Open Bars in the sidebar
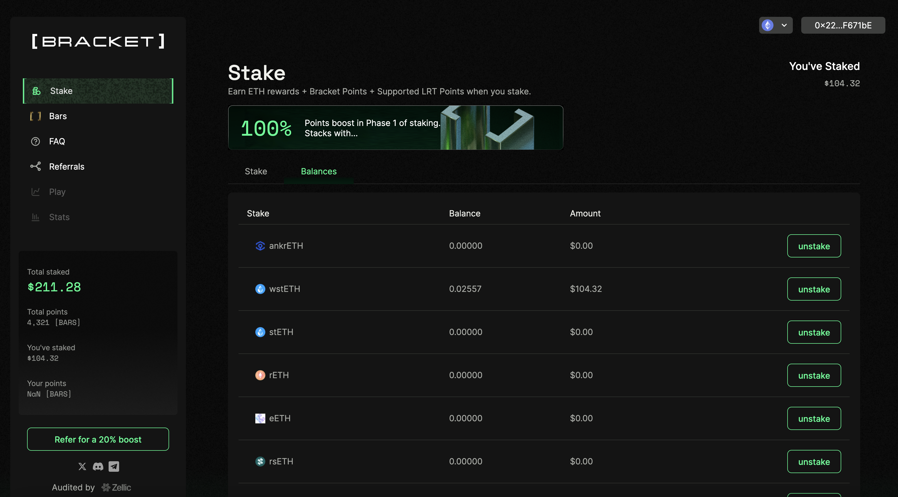 pos(58,116)
